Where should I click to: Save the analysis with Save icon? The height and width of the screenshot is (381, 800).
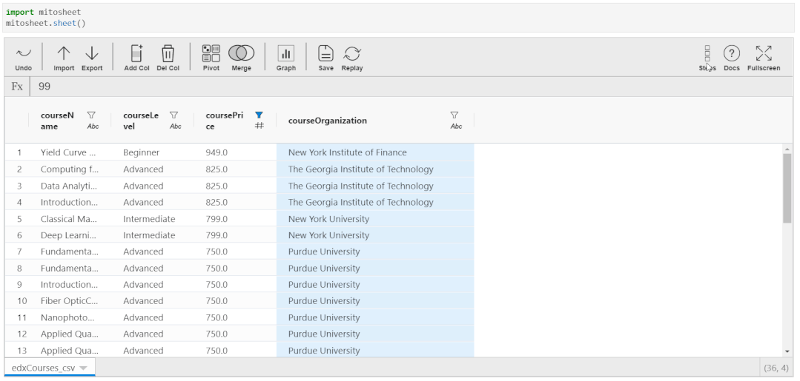click(325, 53)
